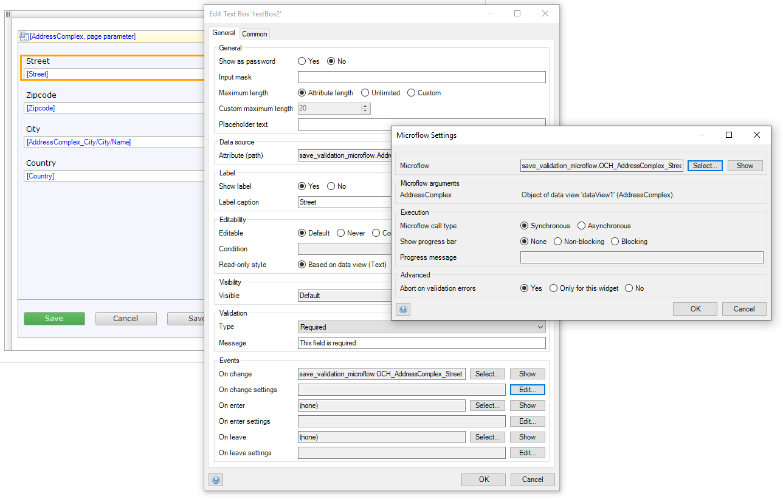Increment Custom maximum length stepper
The width and height of the screenshot is (783, 502).
coord(365,106)
